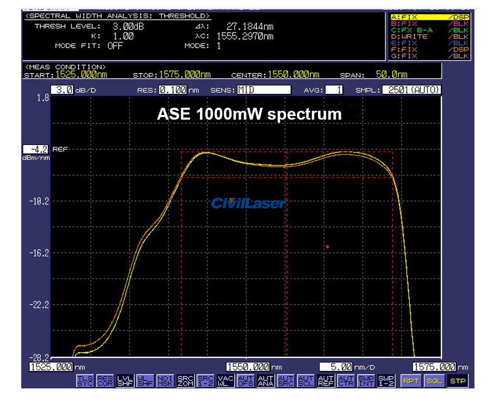Edit the 3.0 dB/D scale field
Image resolution: width=490 pixels, height=405 pixels.
pyautogui.click(x=62, y=90)
